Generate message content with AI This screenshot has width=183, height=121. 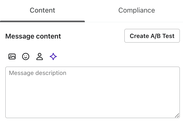click(53, 56)
